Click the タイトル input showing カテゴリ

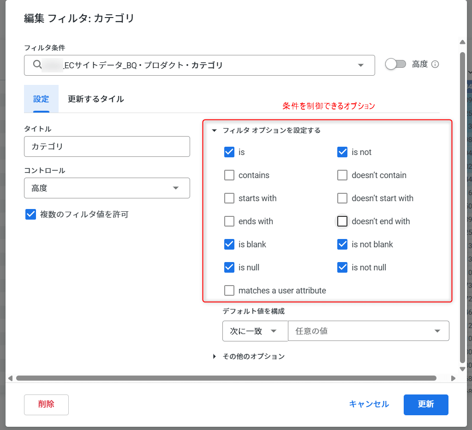coord(107,146)
